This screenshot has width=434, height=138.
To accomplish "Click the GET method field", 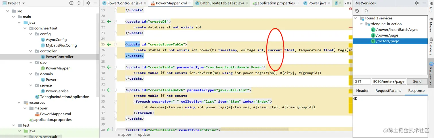I will pyautogui.click(x=362, y=81).
